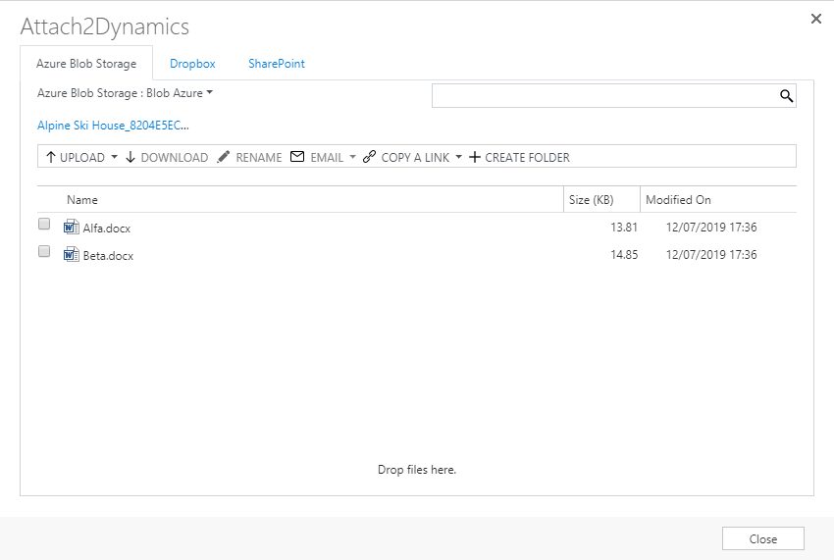Click Beta.docx modified date 12/07/2019 17:36
The width and height of the screenshot is (834, 560).
711,255
